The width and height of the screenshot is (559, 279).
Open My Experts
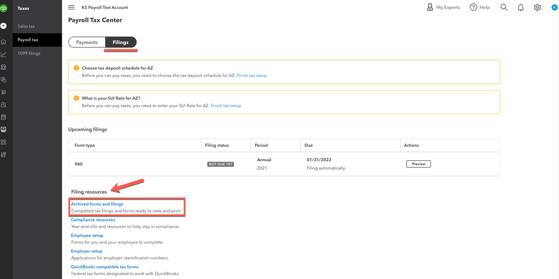click(x=443, y=7)
